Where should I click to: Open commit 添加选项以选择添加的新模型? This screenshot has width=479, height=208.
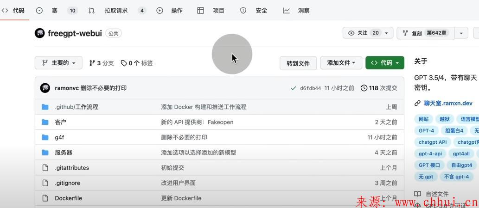(x=198, y=153)
